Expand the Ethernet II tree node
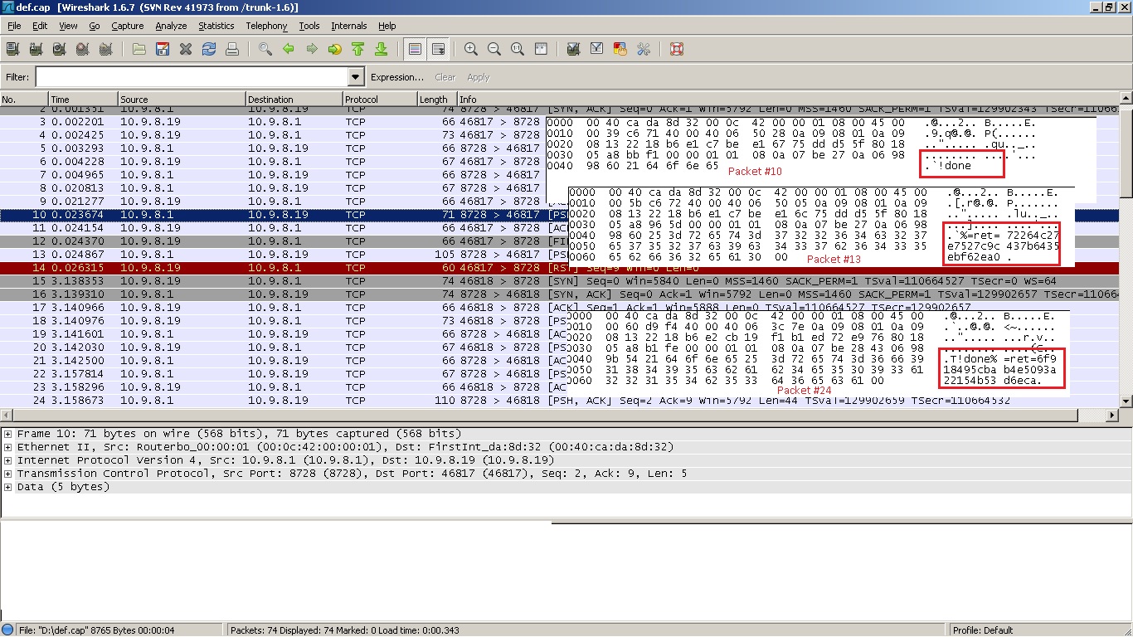 [8, 447]
